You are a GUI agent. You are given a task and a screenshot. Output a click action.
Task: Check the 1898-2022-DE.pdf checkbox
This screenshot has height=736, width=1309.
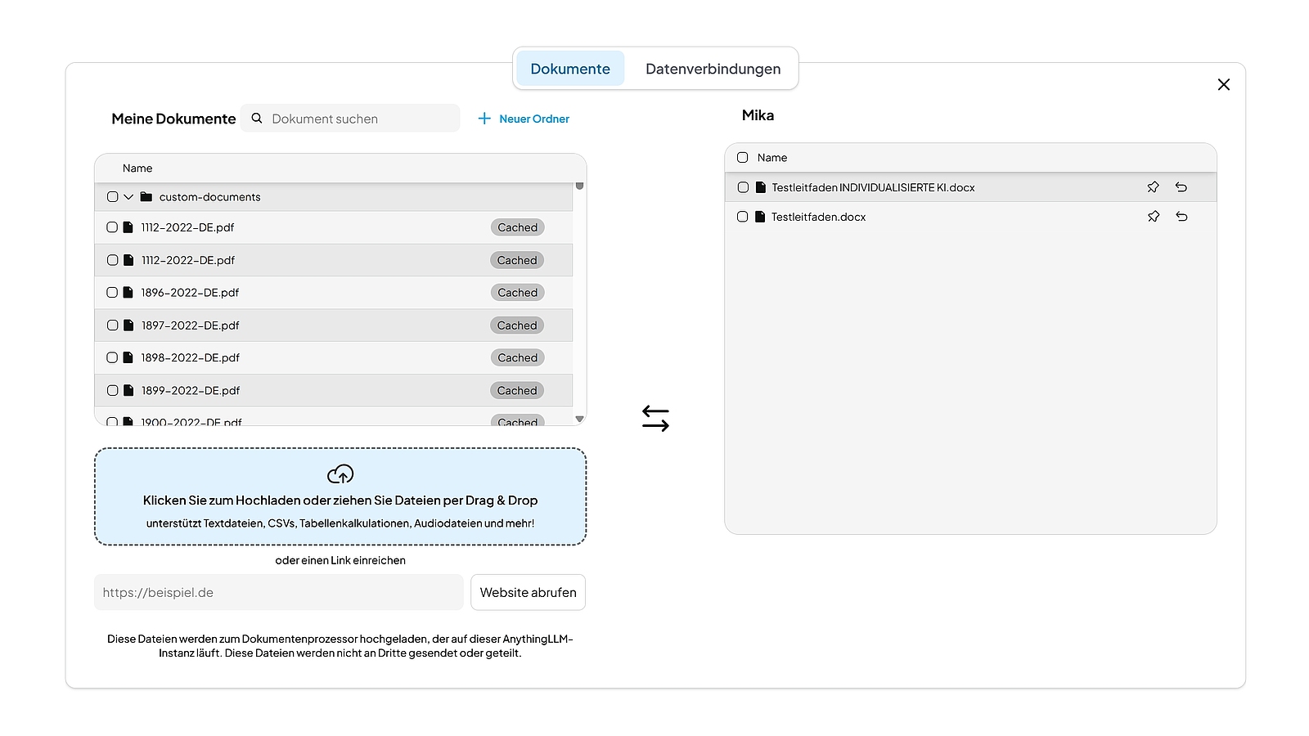(113, 357)
